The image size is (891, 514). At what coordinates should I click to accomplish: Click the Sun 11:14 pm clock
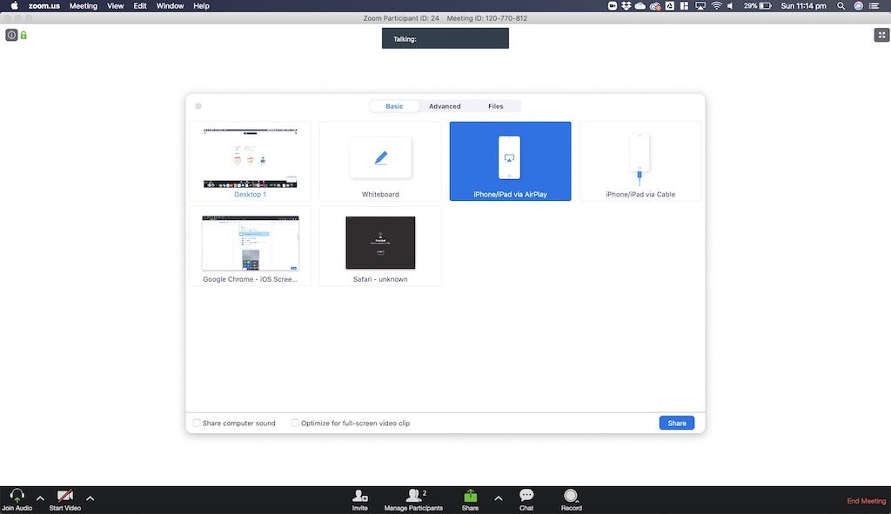[803, 6]
